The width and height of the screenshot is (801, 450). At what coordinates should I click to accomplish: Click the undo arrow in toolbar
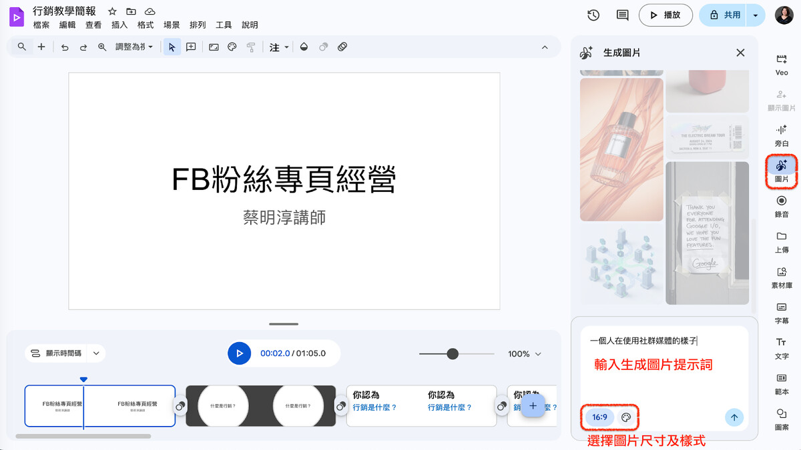pos(65,47)
